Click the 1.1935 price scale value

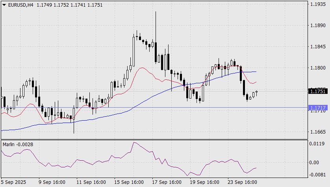point(318,4)
